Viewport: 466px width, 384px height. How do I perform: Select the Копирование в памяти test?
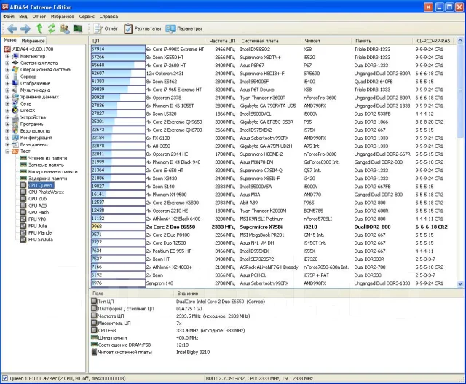(x=53, y=172)
